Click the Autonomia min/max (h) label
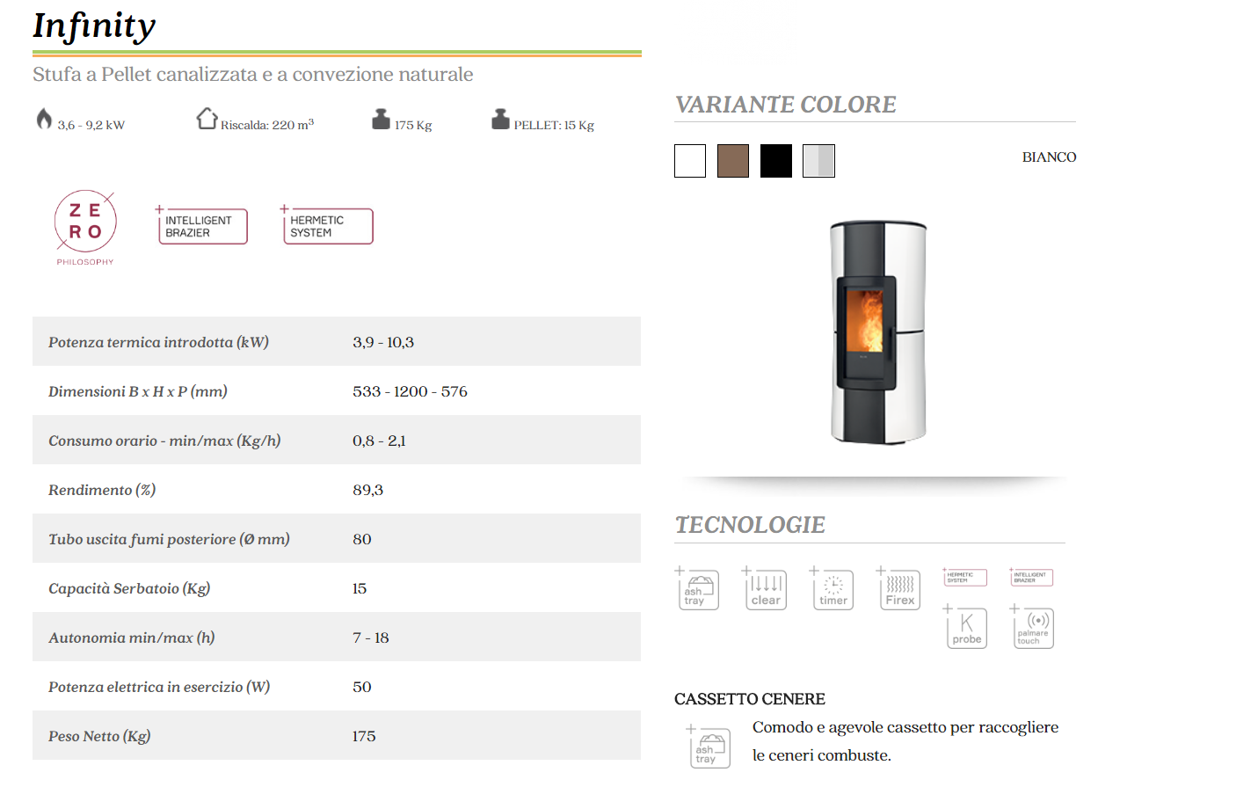 coord(132,638)
